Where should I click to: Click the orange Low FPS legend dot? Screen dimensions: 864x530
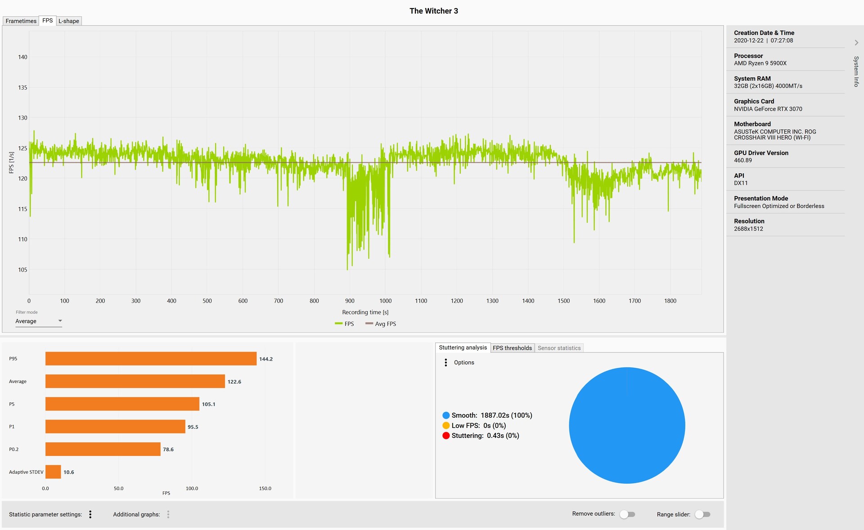pyautogui.click(x=446, y=426)
